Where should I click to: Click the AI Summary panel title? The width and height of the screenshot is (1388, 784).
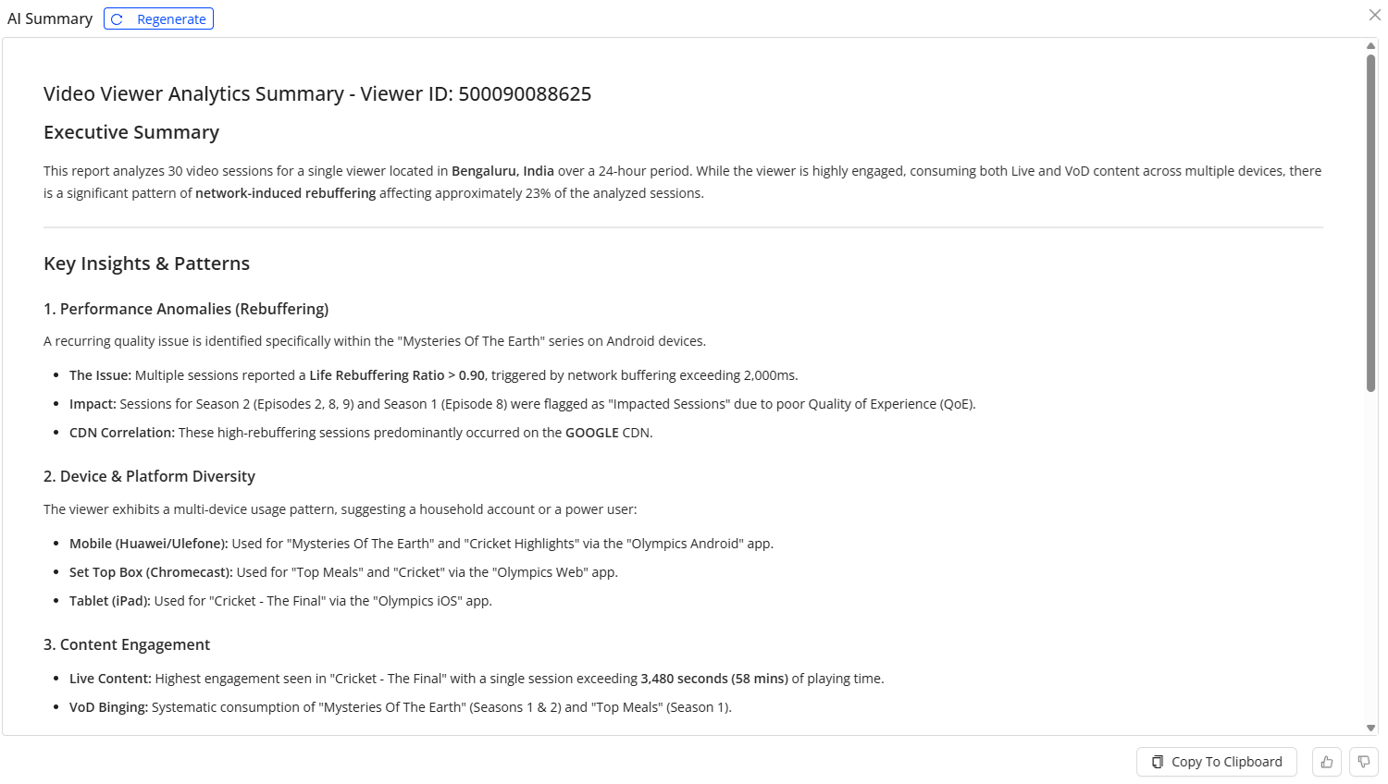(50, 19)
